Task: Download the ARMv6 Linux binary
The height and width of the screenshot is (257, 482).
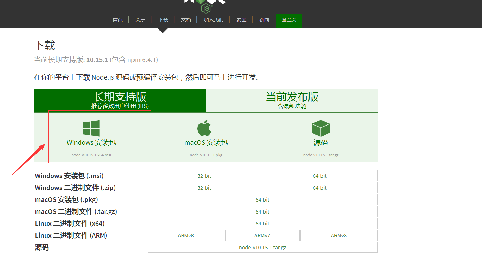Action: point(186,235)
